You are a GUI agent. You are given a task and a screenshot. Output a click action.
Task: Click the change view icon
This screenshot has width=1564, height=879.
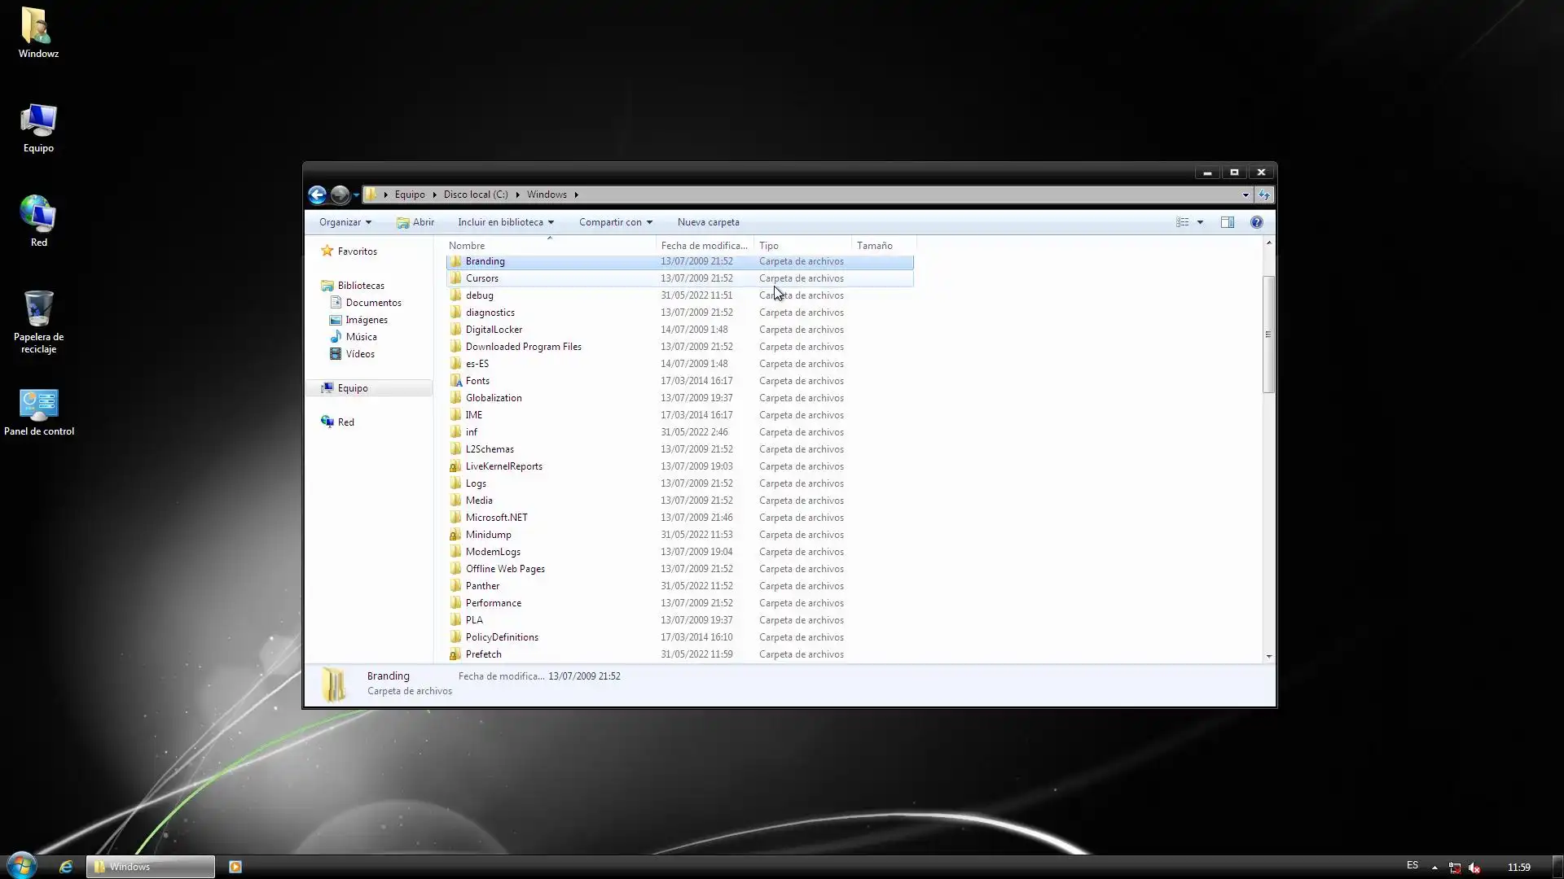point(1182,222)
